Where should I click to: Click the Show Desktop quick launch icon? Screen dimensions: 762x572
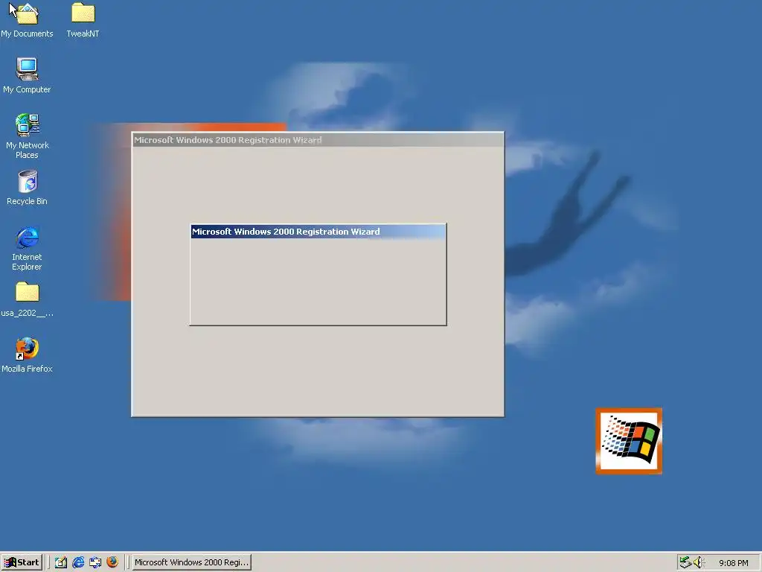click(x=61, y=562)
